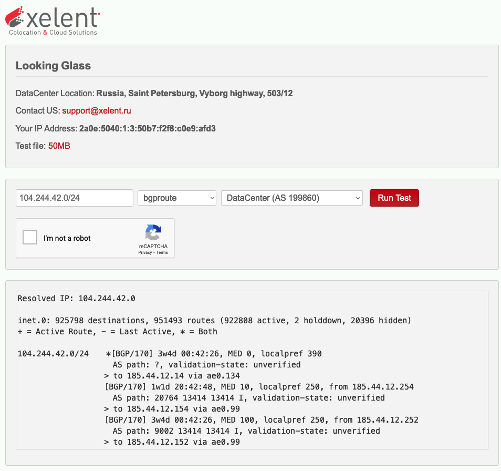Click the DataCenter Location address text
This screenshot has height=471, width=501.
tap(194, 94)
